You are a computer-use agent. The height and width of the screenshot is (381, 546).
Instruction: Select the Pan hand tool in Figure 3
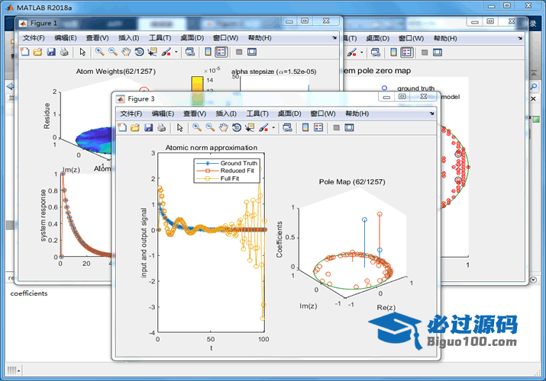tap(223, 128)
